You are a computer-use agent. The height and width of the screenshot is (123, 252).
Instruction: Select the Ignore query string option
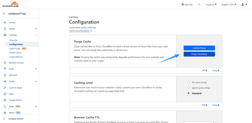click(x=188, y=88)
